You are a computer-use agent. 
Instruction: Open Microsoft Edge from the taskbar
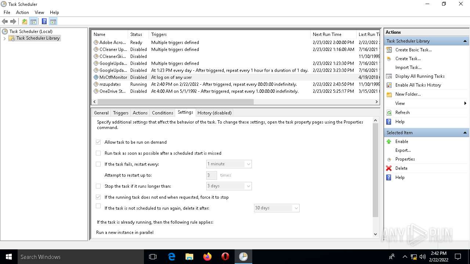pyautogui.click(x=171, y=257)
